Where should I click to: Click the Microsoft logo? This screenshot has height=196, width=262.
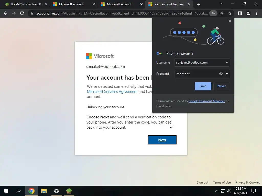coord(100,56)
